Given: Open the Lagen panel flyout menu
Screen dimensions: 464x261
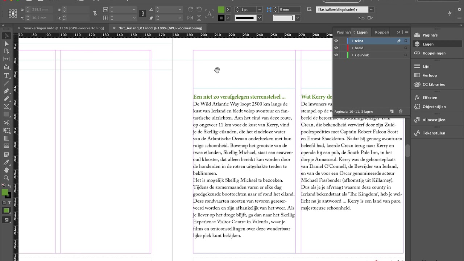Looking at the screenshot, I should pos(406,32).
